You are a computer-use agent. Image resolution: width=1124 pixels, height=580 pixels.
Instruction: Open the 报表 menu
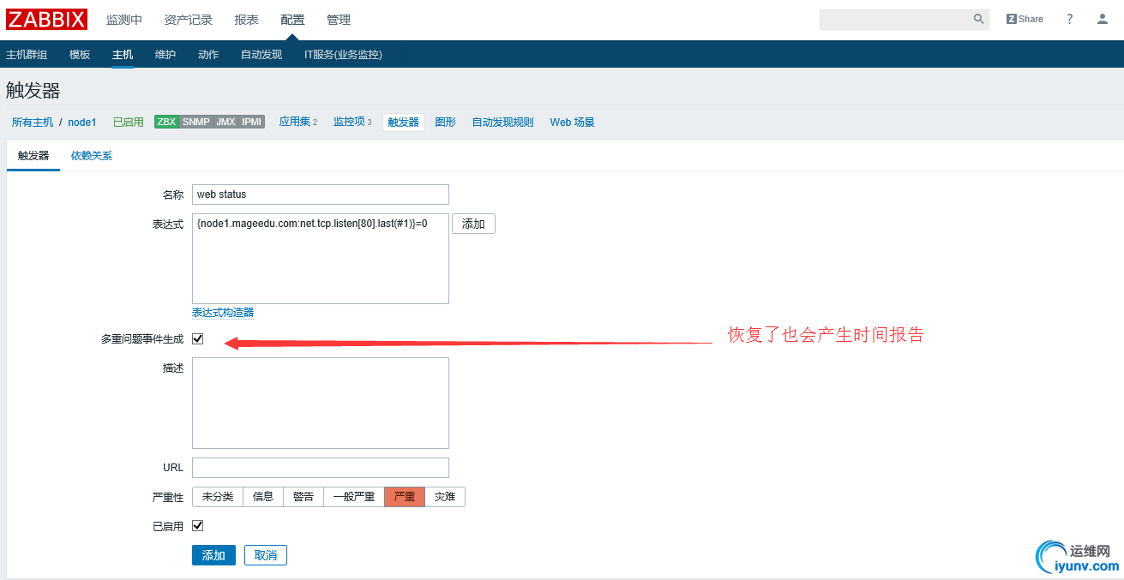[x=246, y=19]
